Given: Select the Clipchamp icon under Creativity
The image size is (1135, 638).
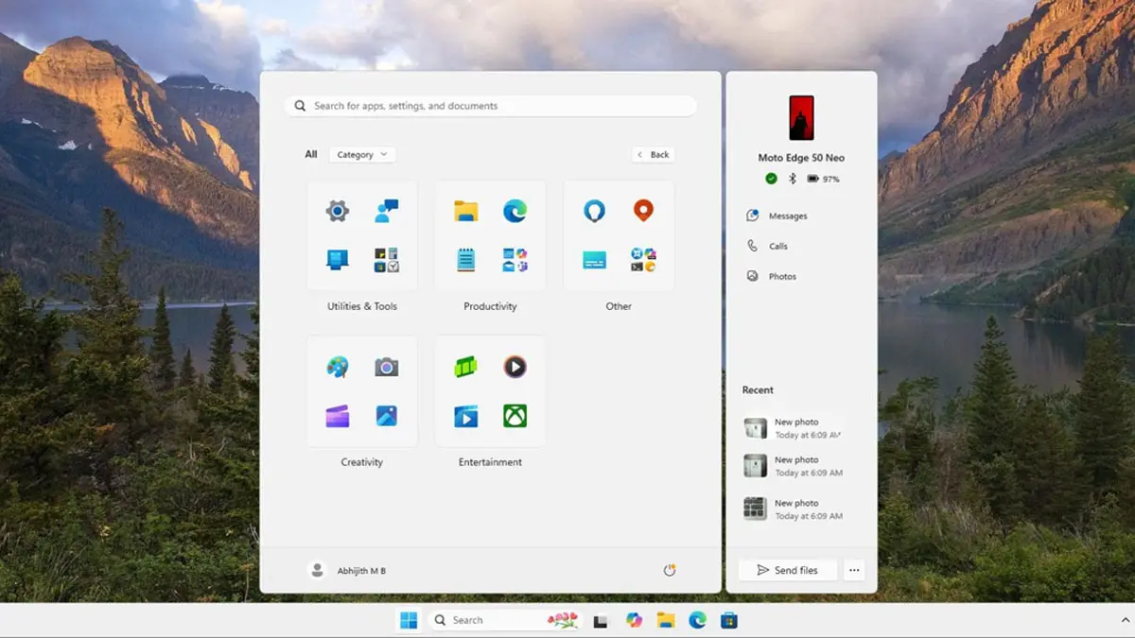Looking at the screenshot, I should (x=338, y=415).
